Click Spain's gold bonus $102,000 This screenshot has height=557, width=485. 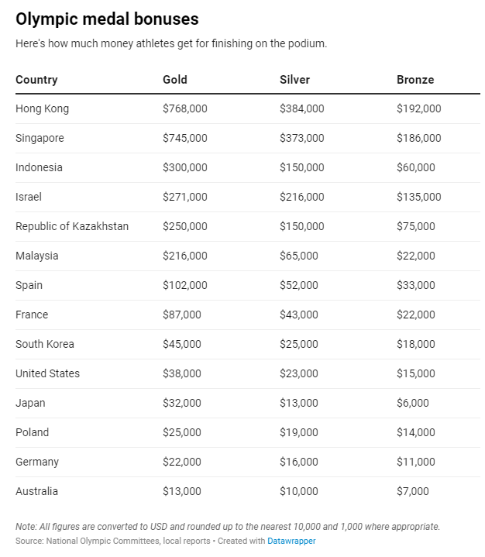point(185,286)
